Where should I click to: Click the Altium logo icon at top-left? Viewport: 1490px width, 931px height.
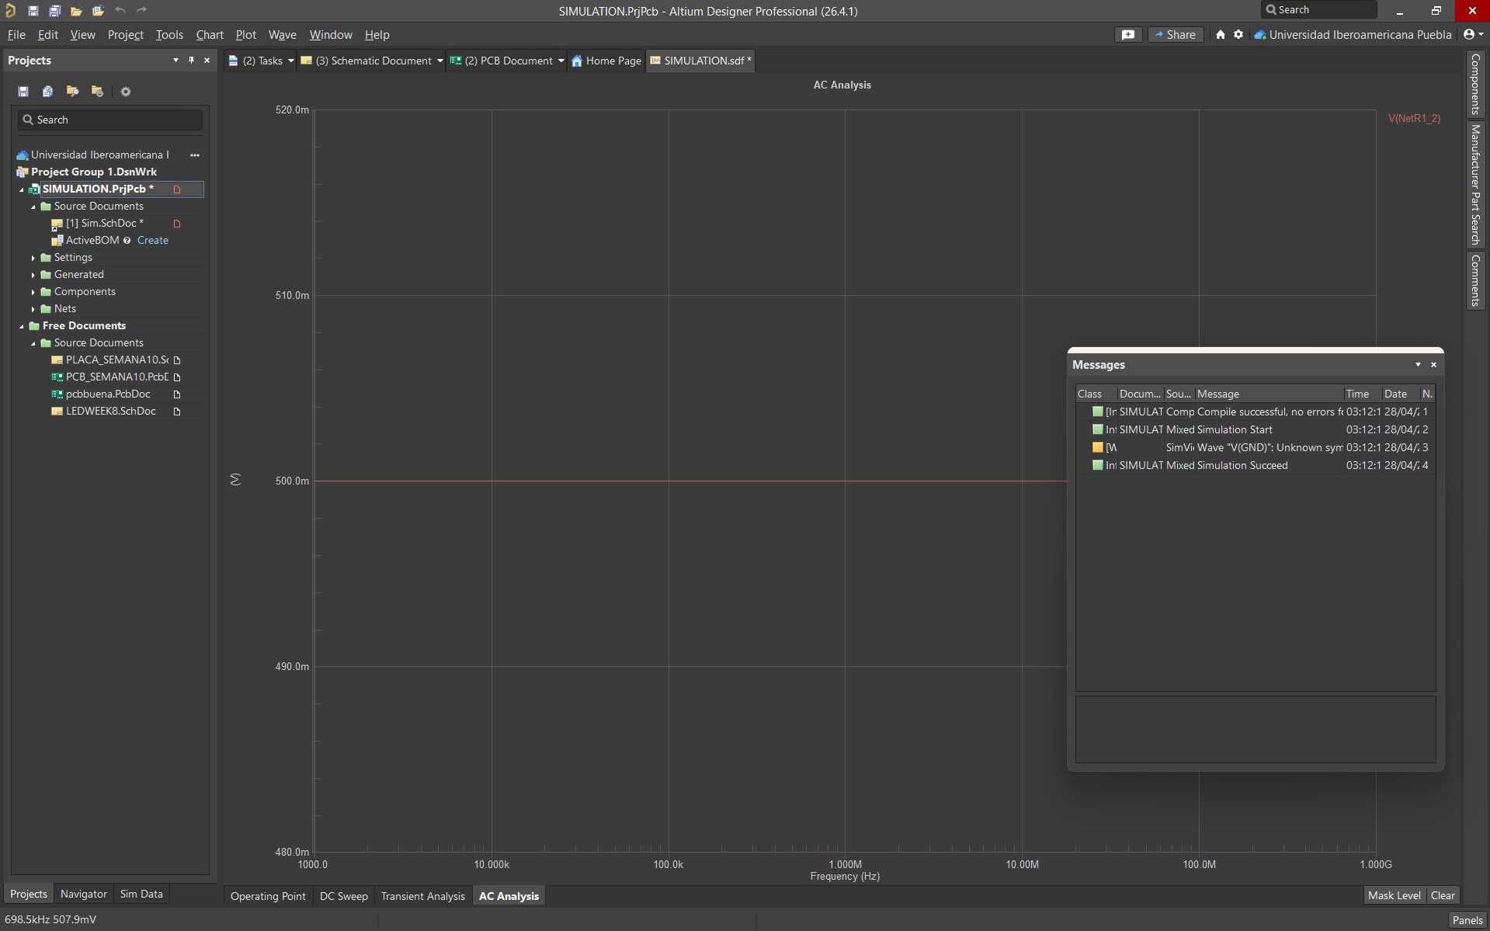[11, 11]
